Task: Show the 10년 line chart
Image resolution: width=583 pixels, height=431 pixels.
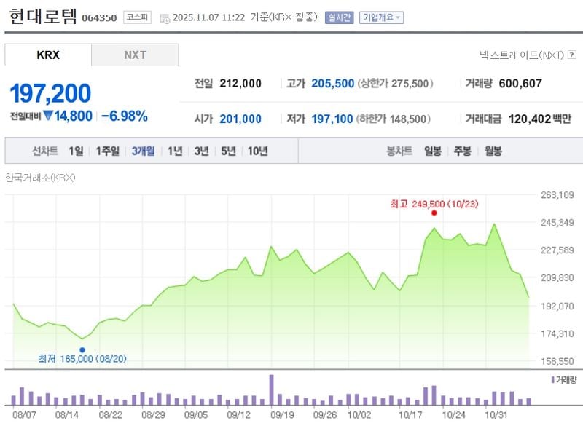Action: pos(257,151)
